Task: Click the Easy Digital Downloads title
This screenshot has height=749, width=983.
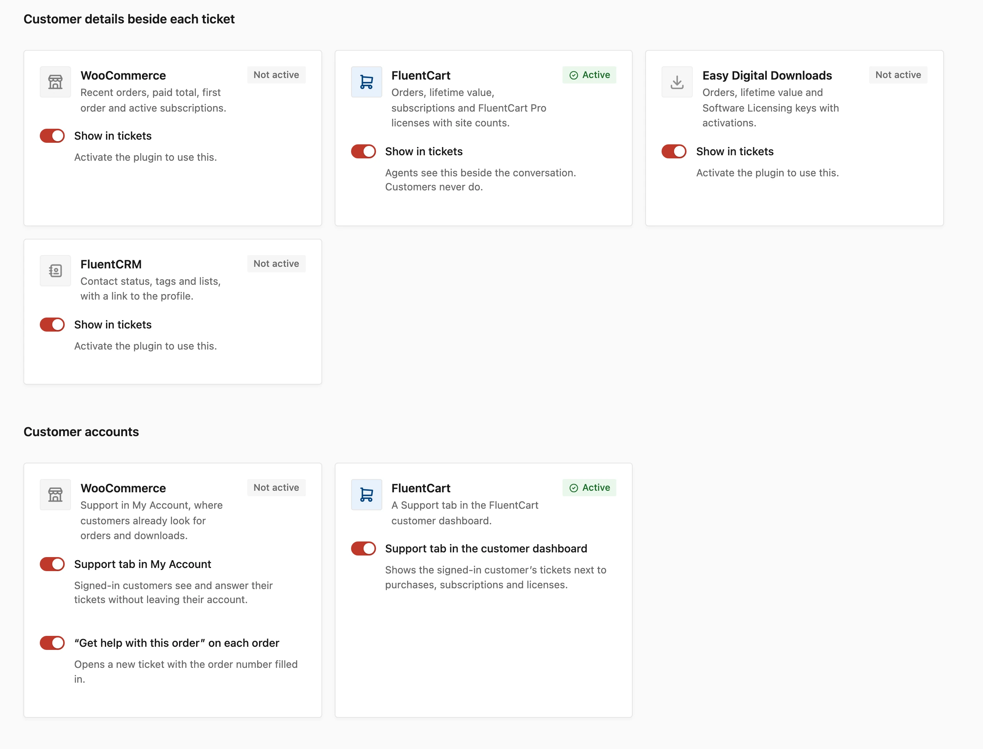Action: (767, 75)
